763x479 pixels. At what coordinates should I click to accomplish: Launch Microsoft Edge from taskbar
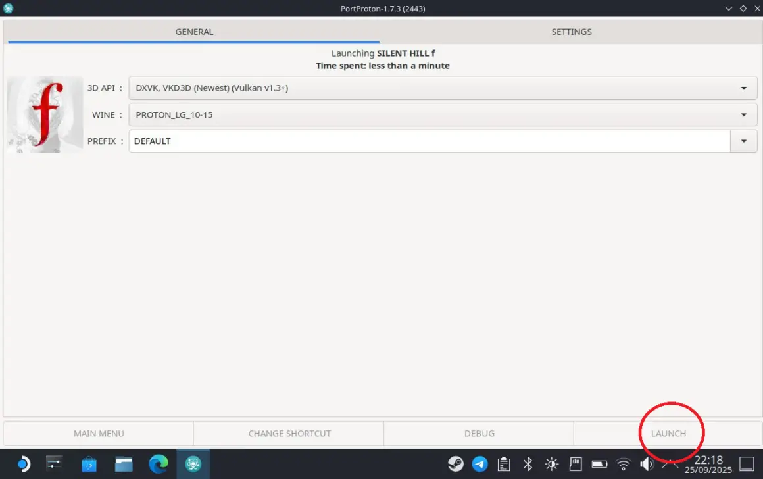coord(159,464)
